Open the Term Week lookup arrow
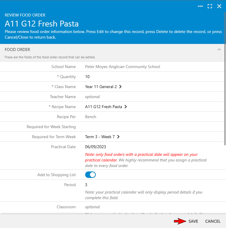The height and width of the screenshot is (228, 226). [118, 137]
